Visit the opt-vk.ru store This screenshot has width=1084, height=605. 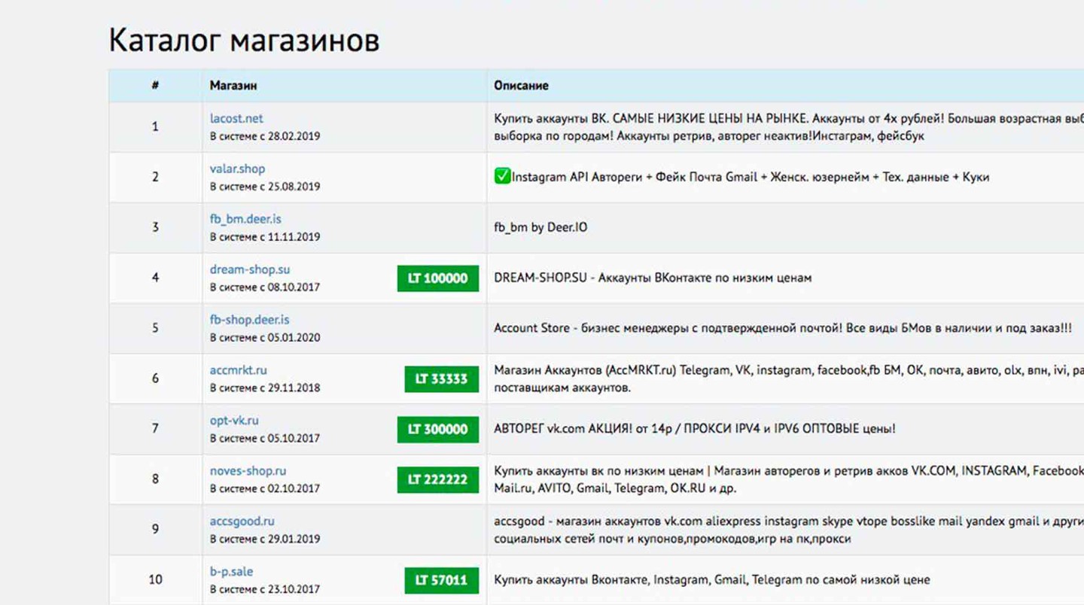(x=234, y=421)
